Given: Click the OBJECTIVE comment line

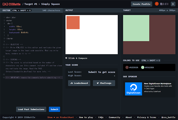Looking at the screenshot, I should [14, 44].
